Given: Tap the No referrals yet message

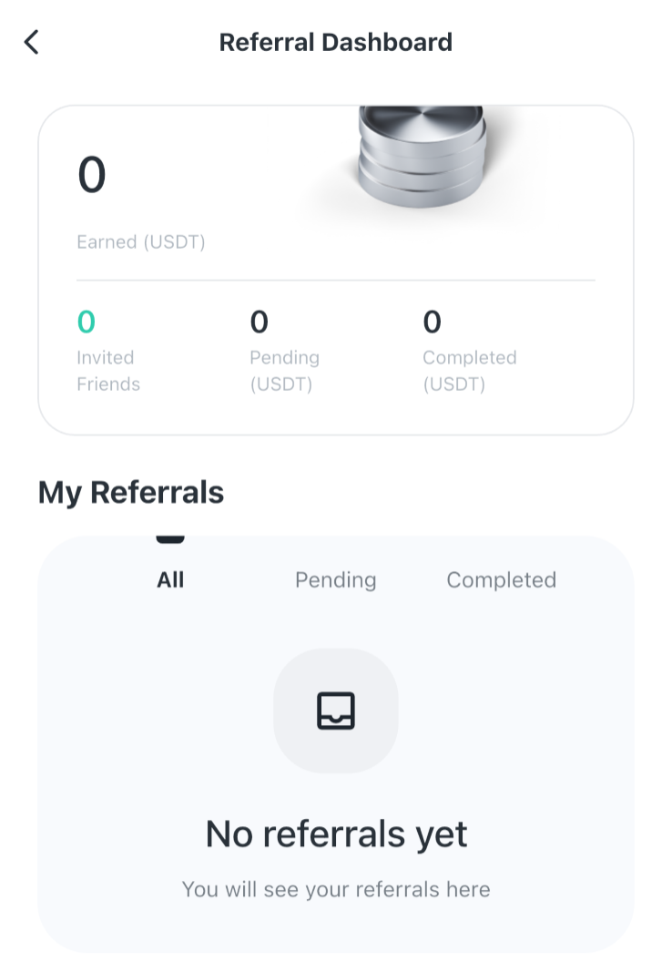Looking at the screenshot, I should (336, 834).
